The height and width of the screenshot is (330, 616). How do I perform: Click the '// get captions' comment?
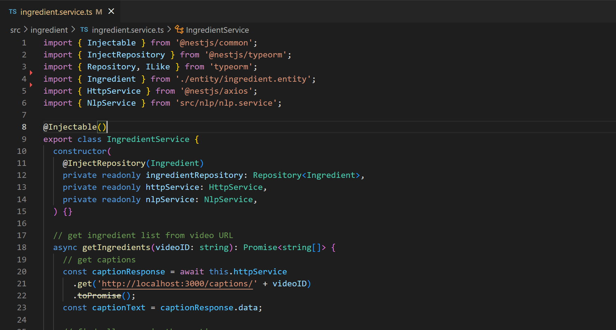point(99,260)
